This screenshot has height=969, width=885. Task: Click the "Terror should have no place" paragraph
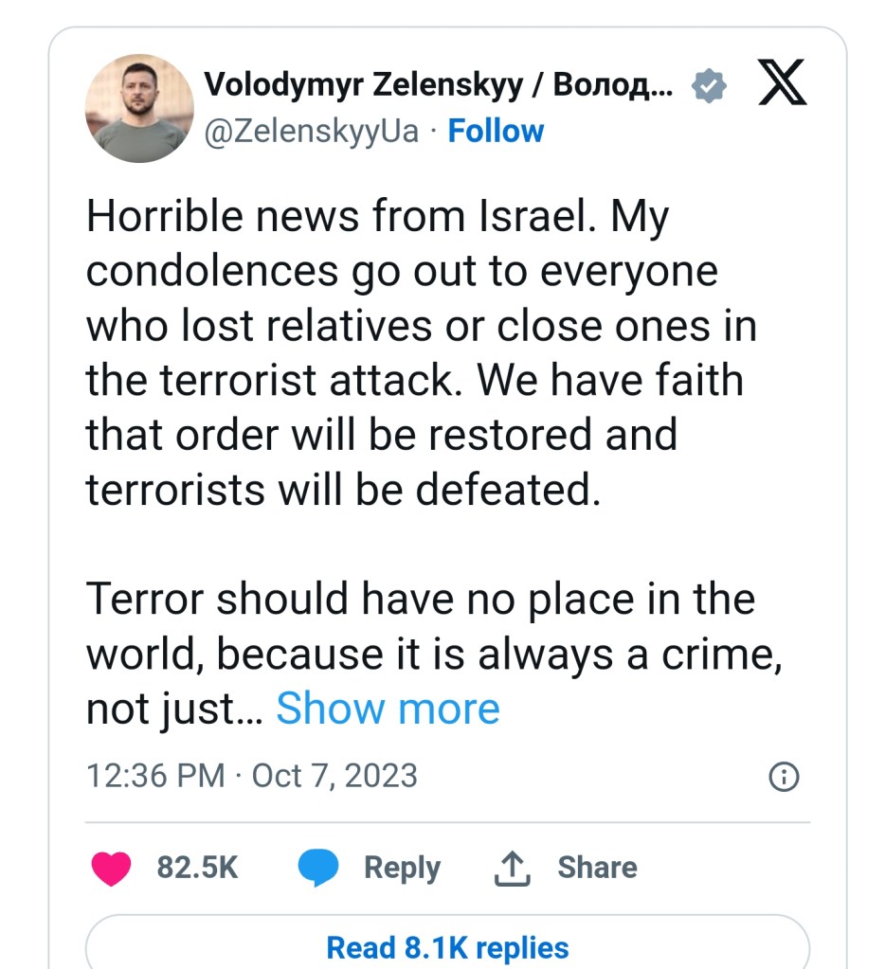pyautogui.click(x=420, y=600)
